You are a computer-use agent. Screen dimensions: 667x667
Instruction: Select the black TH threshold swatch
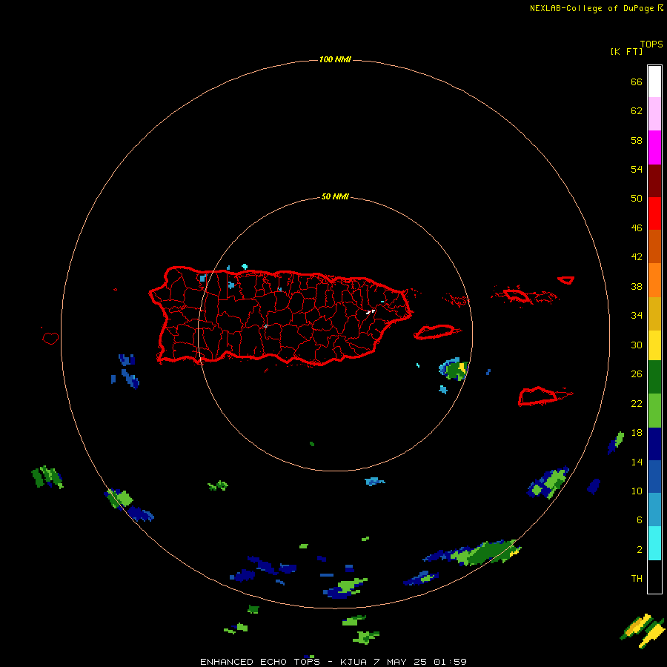pos(654,577)
